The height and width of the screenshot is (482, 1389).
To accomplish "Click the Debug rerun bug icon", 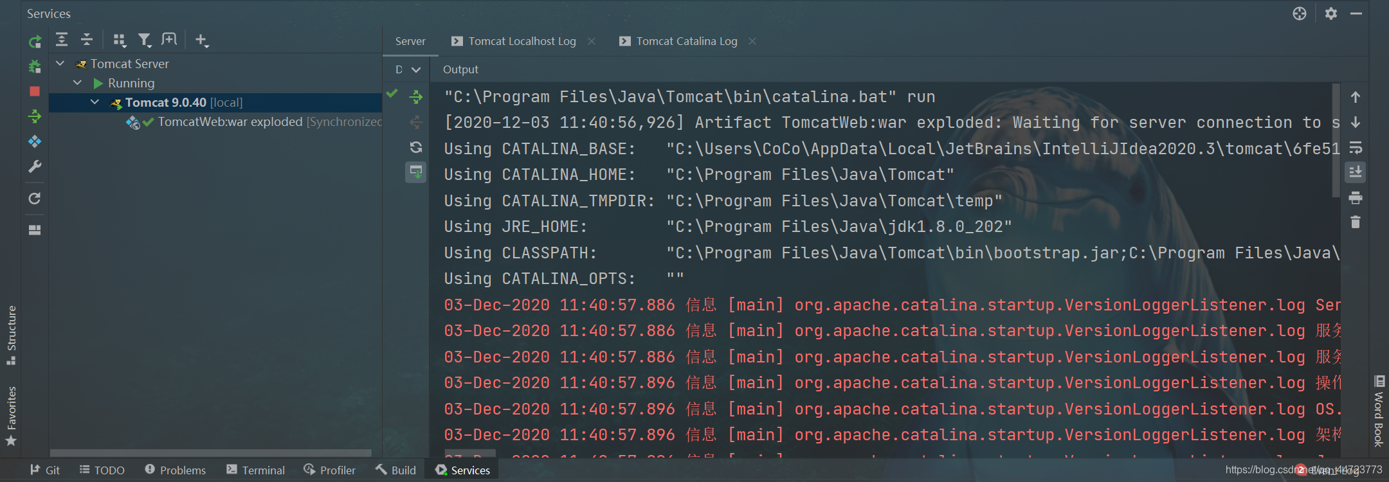I will [x=35, y=66].
